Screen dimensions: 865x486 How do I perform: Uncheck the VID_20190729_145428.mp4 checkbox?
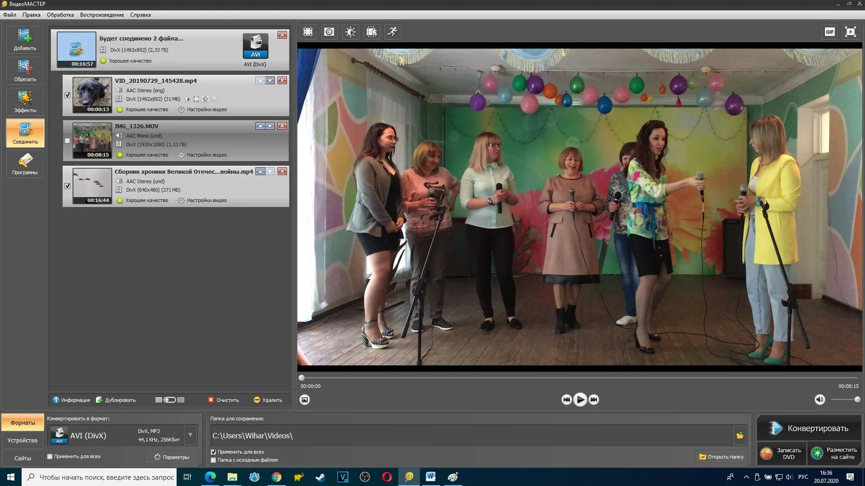tap(68, 95)
